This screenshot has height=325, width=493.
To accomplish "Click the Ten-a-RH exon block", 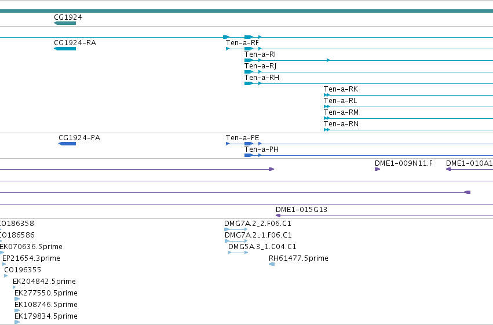I will pyautogui.click(x=249, y=83).
